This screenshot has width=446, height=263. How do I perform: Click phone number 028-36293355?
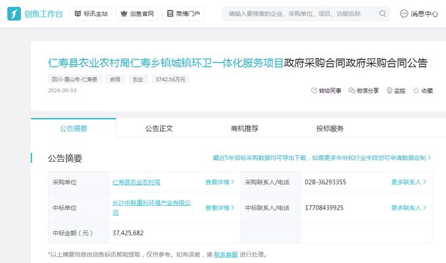pos(326,182)
